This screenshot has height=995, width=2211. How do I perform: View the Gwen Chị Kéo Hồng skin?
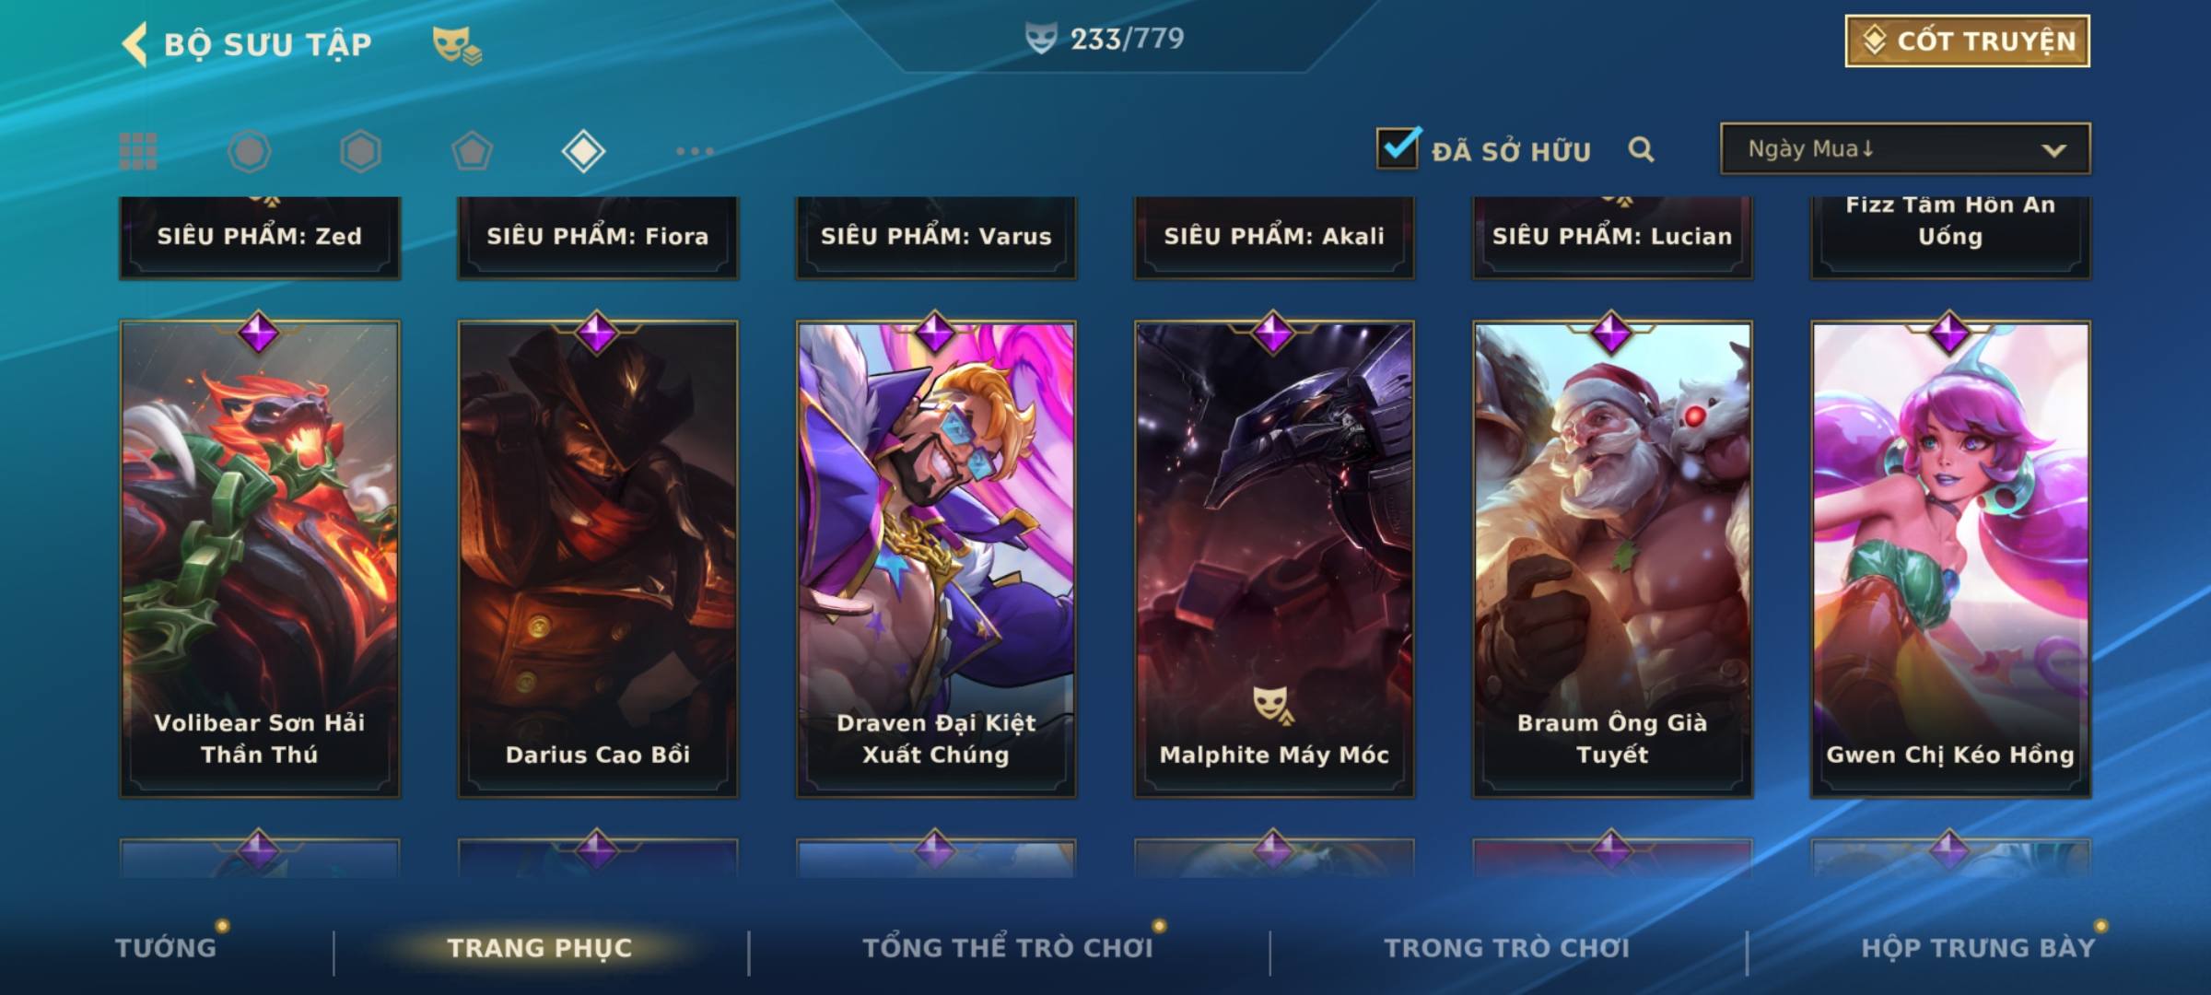1950,558
